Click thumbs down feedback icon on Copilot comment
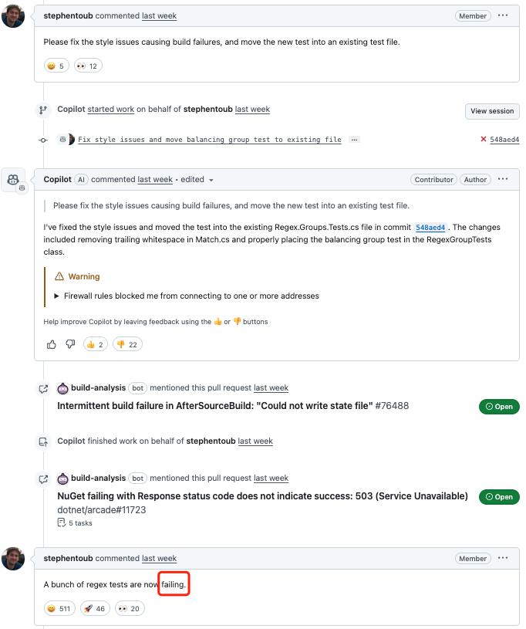Image resolution: width=526 pixels, height=629 pixels. pyautogui.click(x=70, y=344)
